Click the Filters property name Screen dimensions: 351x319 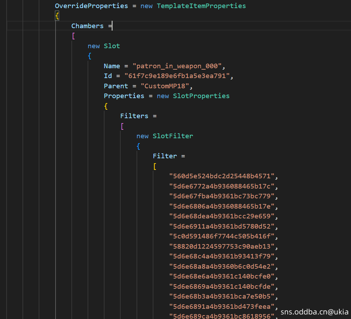pos(134,116)
